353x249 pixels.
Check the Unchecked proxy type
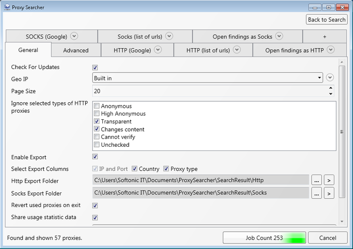tap(97, 144)
